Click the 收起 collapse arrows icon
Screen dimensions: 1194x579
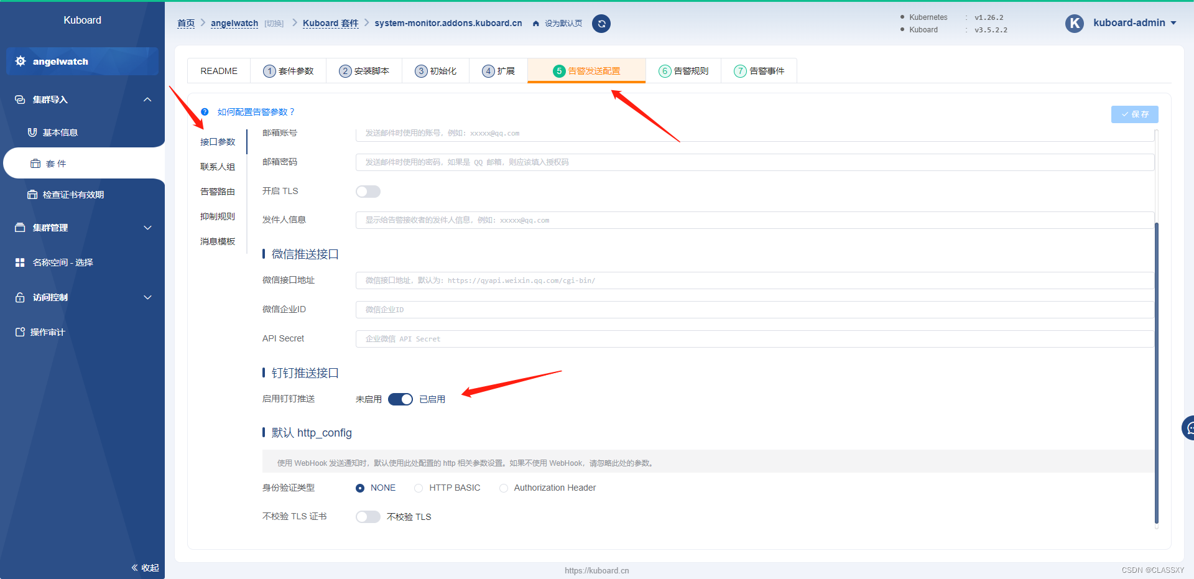[x=134, y=568]
